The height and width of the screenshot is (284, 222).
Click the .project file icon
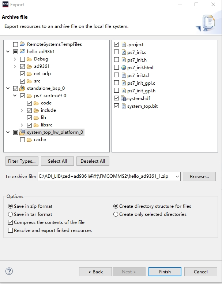pos(124,44)
